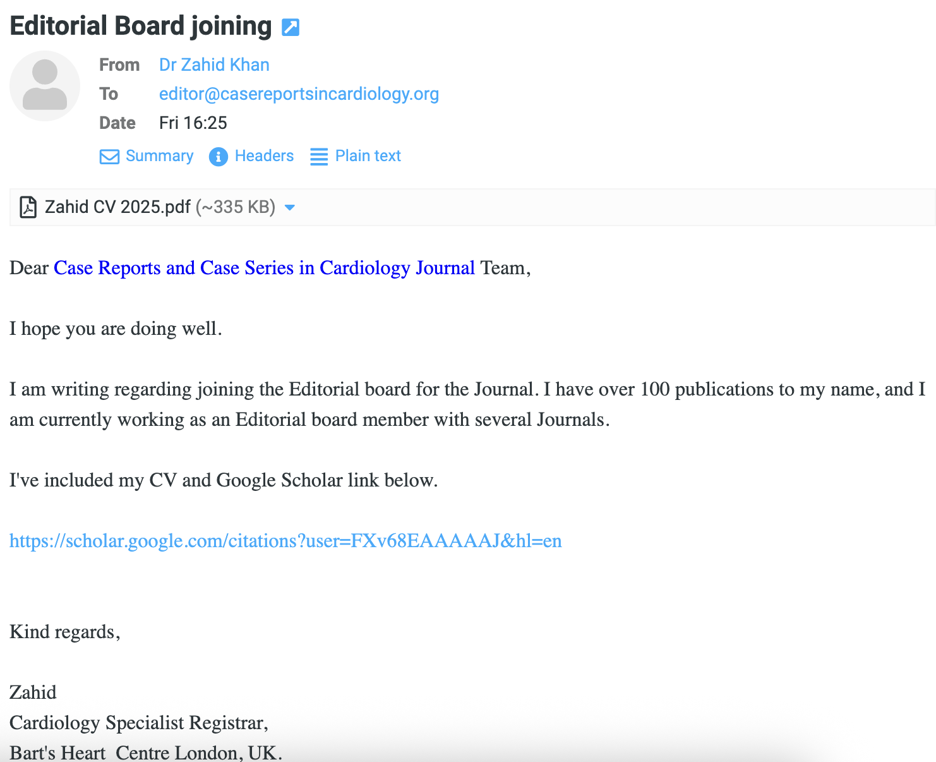Expand the attachment options dropdown arrow
Image resolution: width=936 pixels, height=762 pixels.
pos(290,207)
